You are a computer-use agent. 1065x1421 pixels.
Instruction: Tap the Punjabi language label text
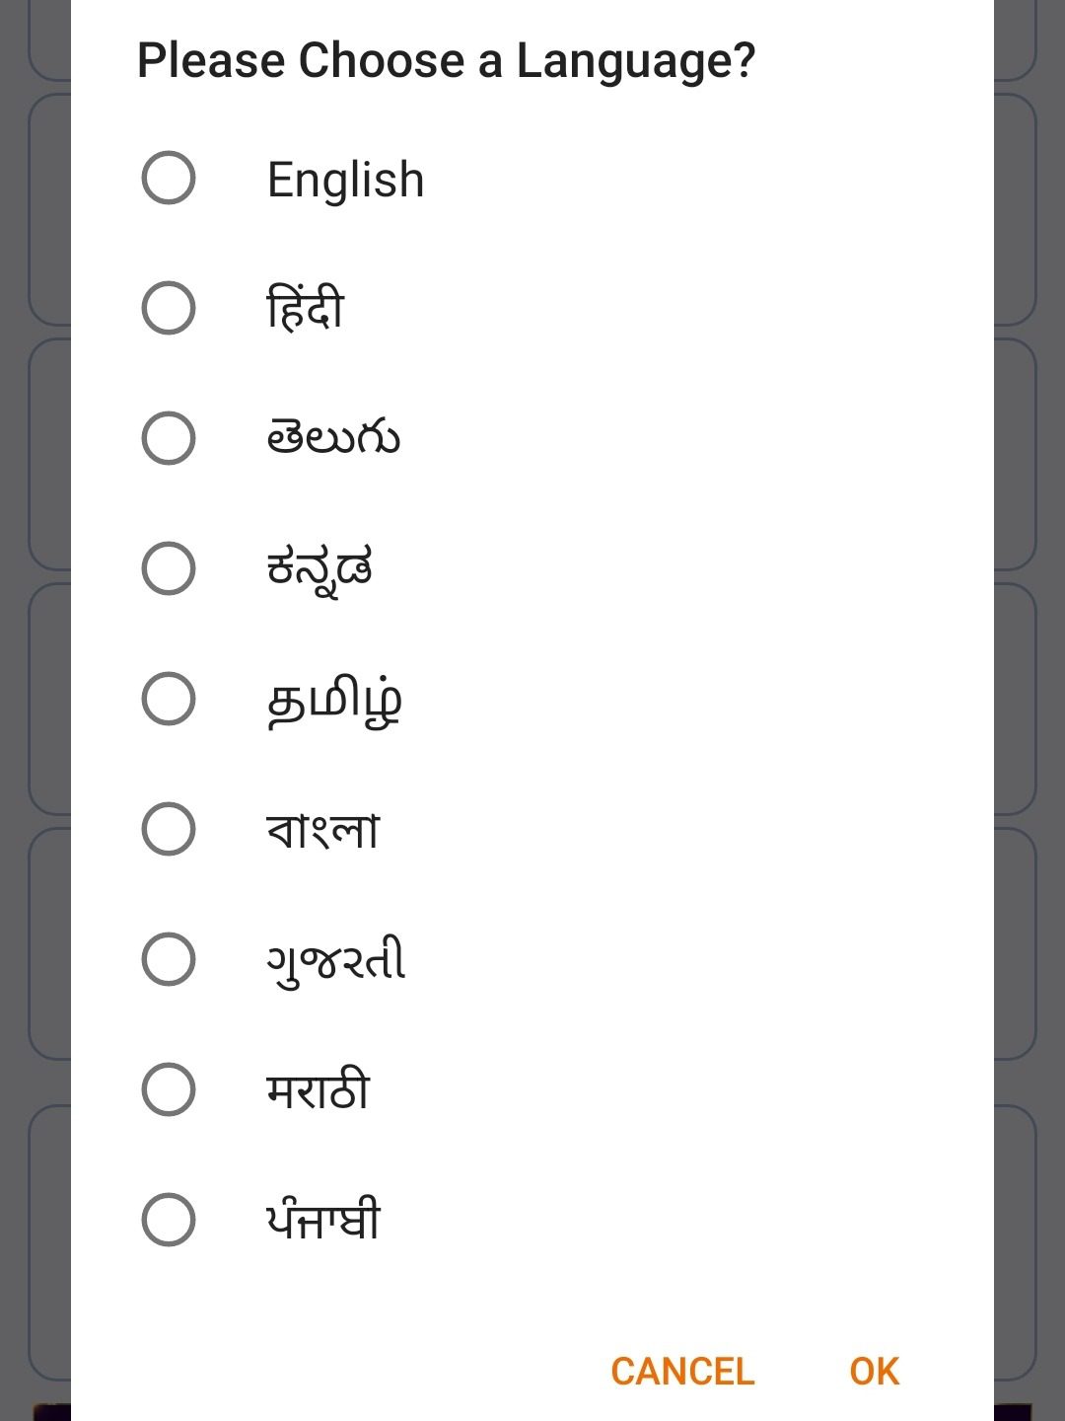click(x=322, y=1221)
